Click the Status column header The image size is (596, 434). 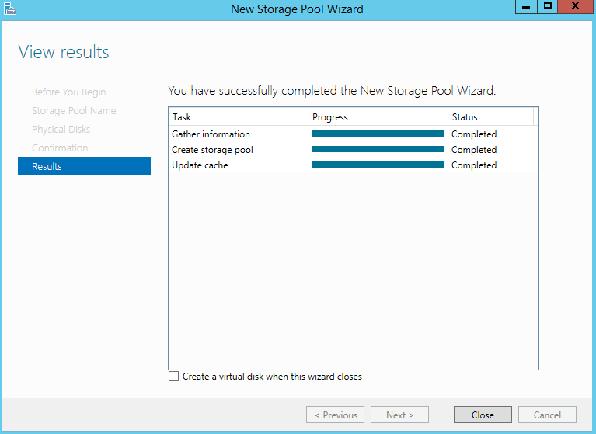coord(491,117)
